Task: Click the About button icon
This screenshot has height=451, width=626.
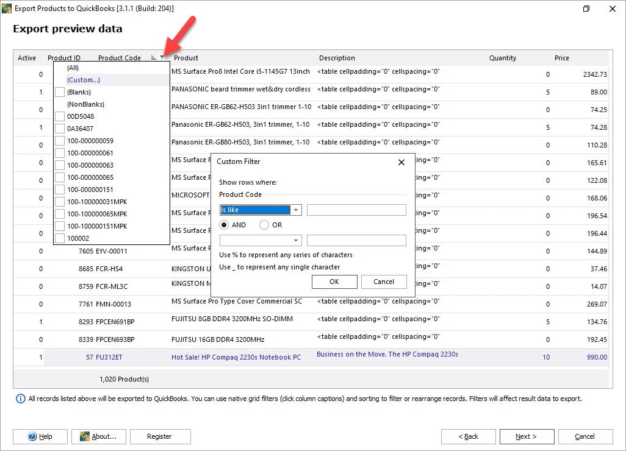Action: click(84, 436)
